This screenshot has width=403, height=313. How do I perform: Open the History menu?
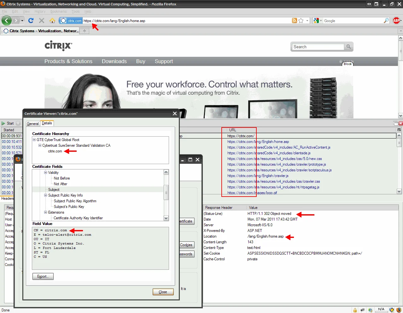pyautogui.click(x=40, y=11)
